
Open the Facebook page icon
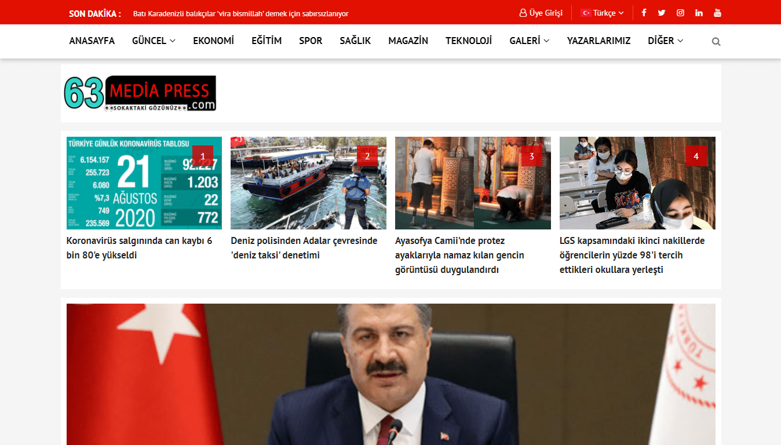tap(644, 13)
